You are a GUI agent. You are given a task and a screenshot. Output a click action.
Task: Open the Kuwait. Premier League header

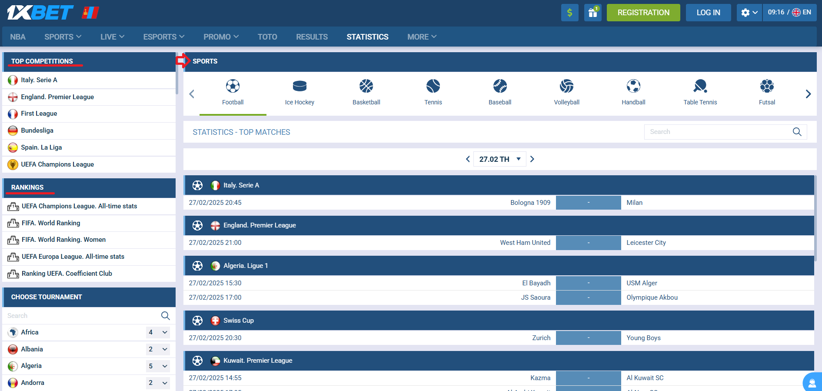(499, 361)
